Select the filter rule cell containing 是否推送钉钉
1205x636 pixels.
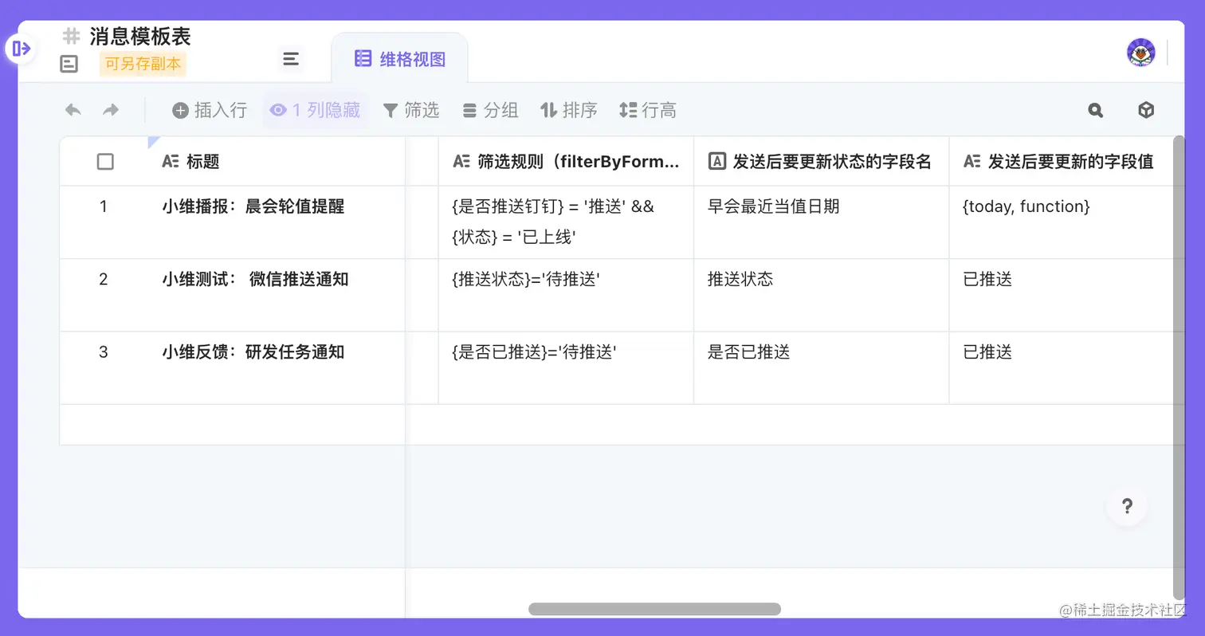[566, 222]
